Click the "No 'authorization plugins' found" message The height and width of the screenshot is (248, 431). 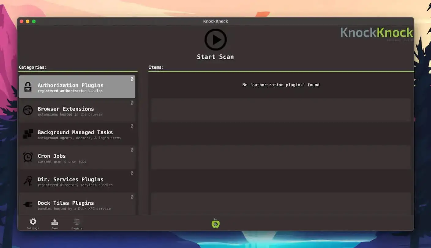click(281, 85)
